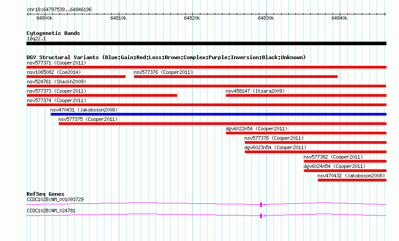Select the nsv470431 (Jakobsson2008) label
The image size is (399, 241).
coord(84,110)
